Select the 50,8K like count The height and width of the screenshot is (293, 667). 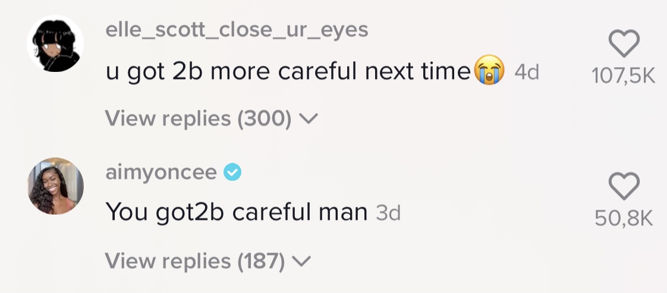[624, 218]
